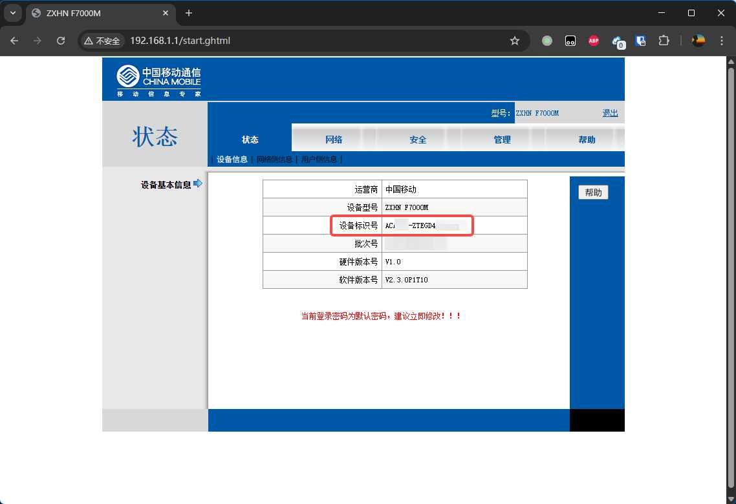Image resolution: width=736 pixels, height=504 pixels.
Task: Click the page's vertical scrollbar
Action: click(x=731, y=278)
